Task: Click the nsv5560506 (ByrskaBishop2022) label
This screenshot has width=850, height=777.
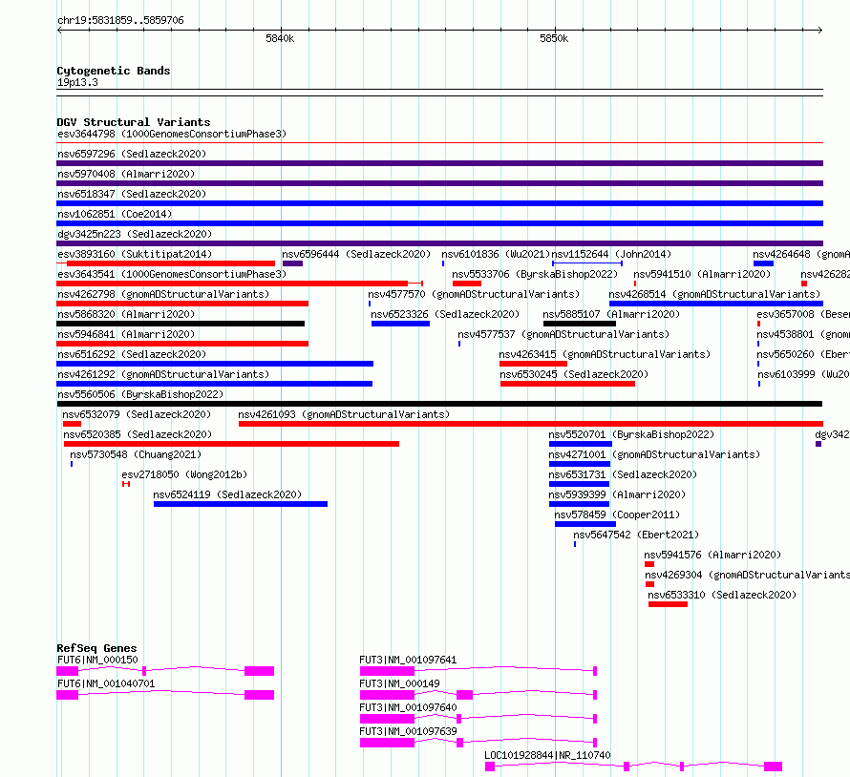Action: [140, 394]
